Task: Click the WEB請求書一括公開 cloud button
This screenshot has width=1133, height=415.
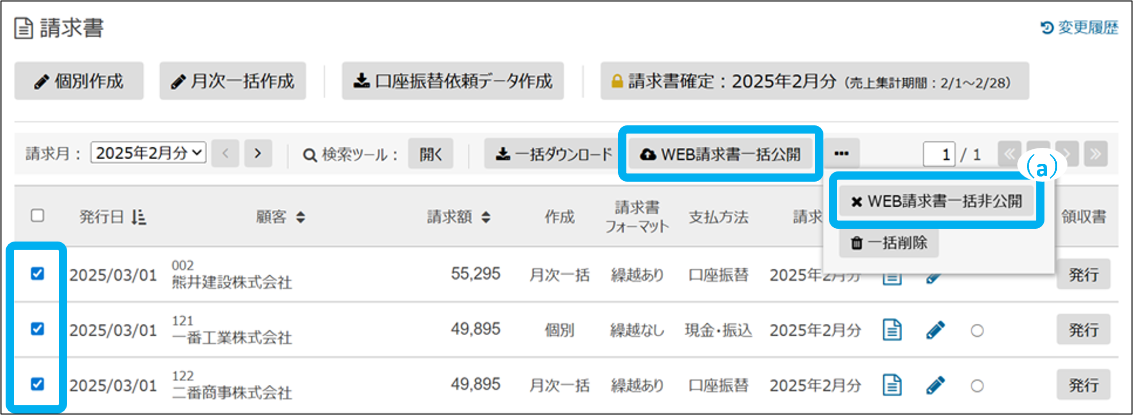Action: [721, 154]
